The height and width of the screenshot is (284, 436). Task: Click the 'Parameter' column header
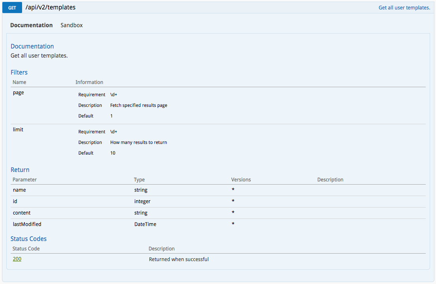pos(24,180)
